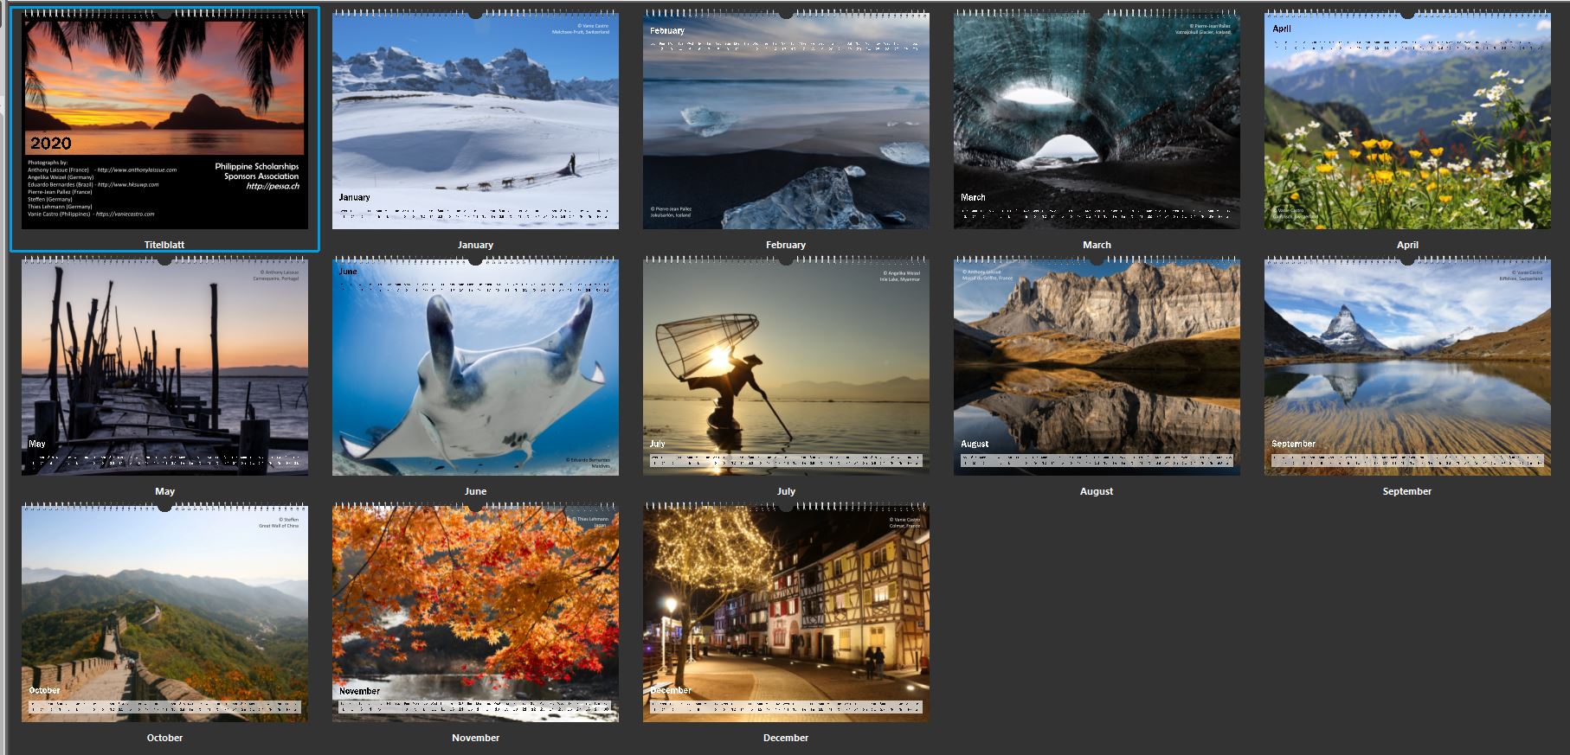The width and height of the screenshot is (1570, 755).
Task: Click the 'July' caption beneath the thumbnail
Action: pyautogui.click(x=786, y=491)
